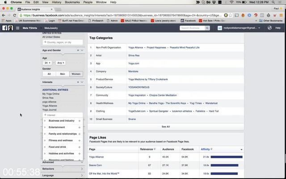Viewport: 286px width, 179px height.
Task: Click the Interest input field
Action: coord(63,115)
